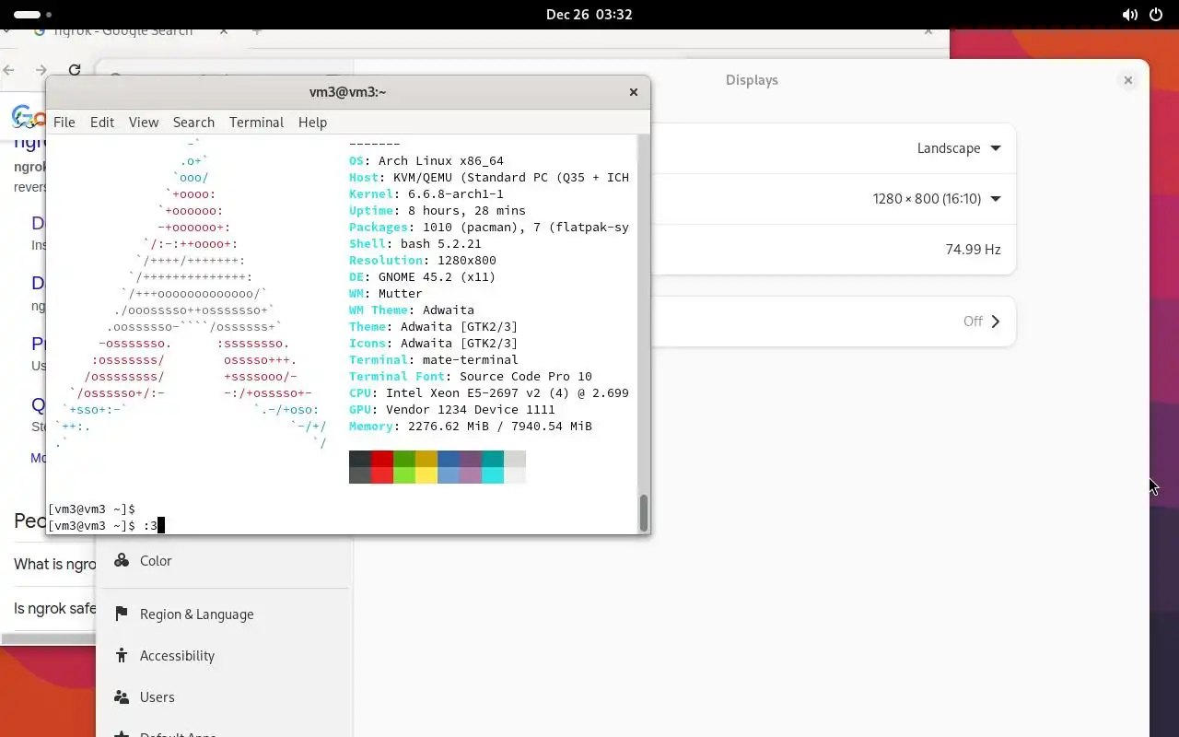Screen dimensions: 1179x737
Task: Click the 'DE: GNOME 45.2 (x11)' line
Action: 423,276
